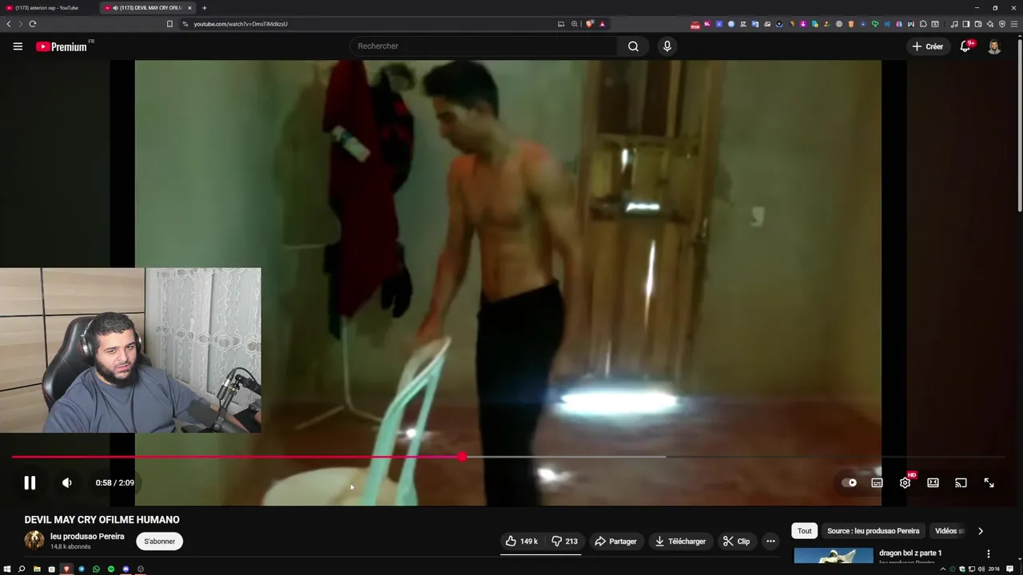Click the magnifier search button beside Rechercher
Image resolution: width=1023 pixels, height=575 pixels.
point(633,46)
